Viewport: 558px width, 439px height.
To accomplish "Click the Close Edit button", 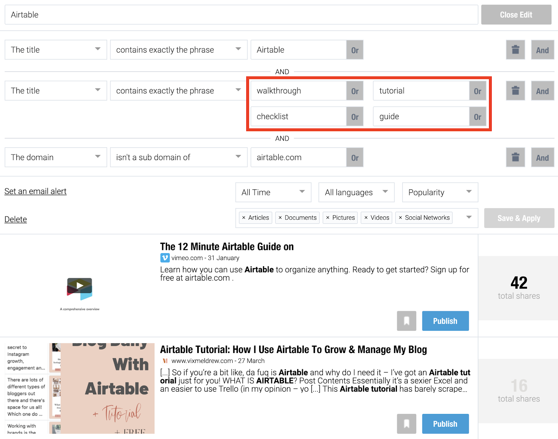I will 516,15.
